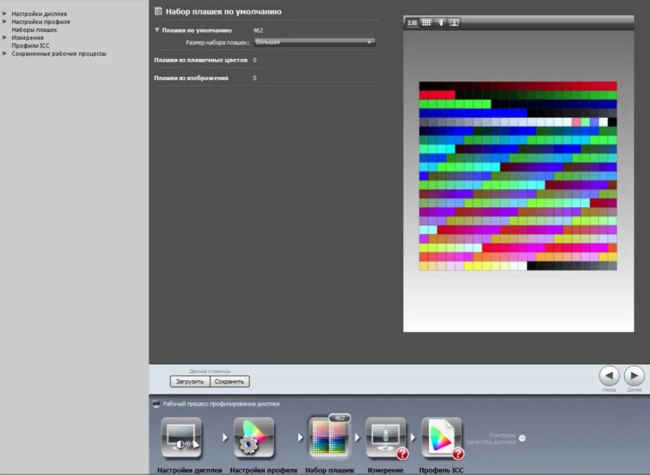Click the plus icon next to Контроль качества дисплея
The width and height of the screenshot is (650, 475).
point(522,438)
